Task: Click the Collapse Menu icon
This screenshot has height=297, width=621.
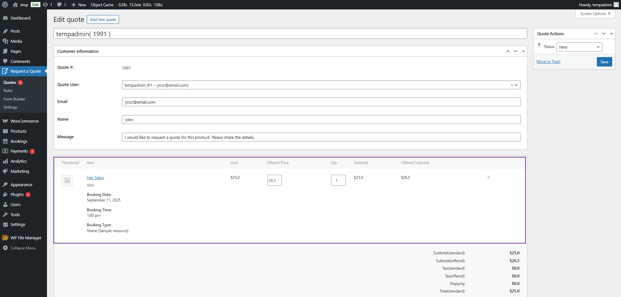Action: pyautogui.click(x=5, y=248)
